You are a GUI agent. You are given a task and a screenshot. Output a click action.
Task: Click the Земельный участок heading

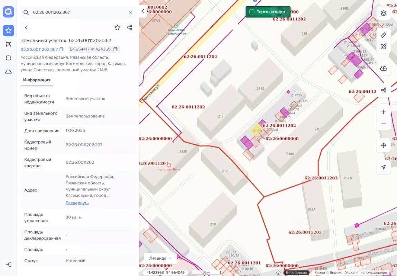[66, 40]
